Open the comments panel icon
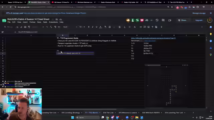Screen dimensions: 214x120 163,20
